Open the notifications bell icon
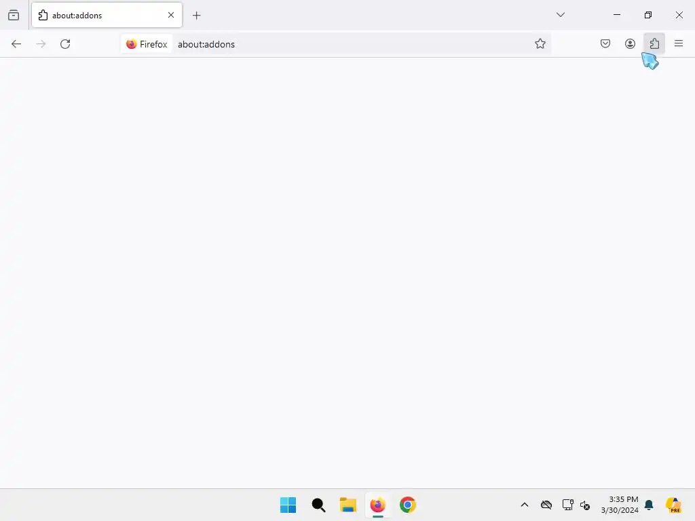This screenshot has height=521, width=695. (x=649, y=505)
